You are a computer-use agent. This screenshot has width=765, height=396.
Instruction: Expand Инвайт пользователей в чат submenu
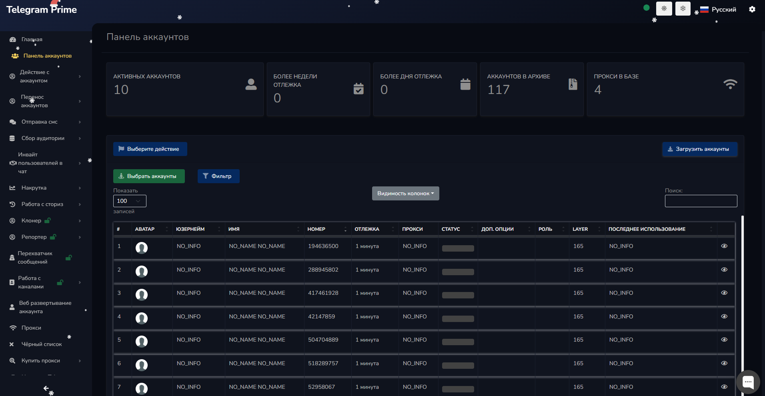45,163
